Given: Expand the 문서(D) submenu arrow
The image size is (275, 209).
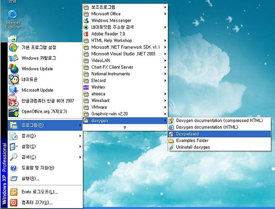Looking at the screenshot, I should 80,136.
